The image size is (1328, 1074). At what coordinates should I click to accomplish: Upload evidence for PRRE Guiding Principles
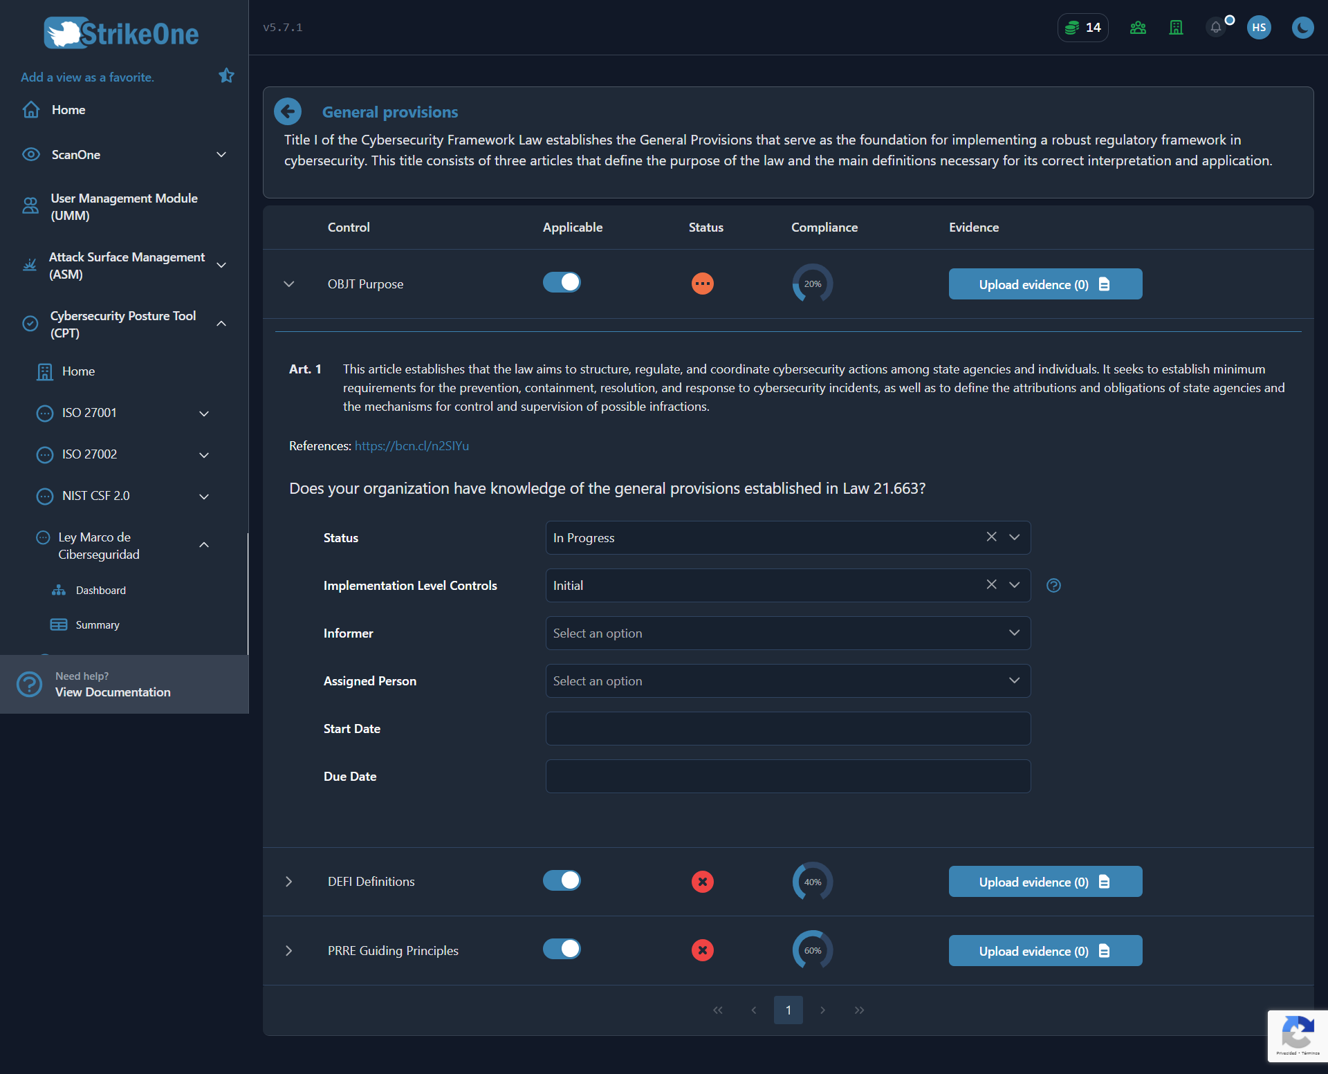pos(1045,951)
